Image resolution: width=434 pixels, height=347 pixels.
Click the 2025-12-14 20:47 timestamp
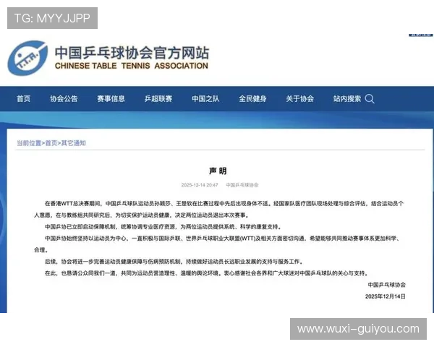[200, 185]
